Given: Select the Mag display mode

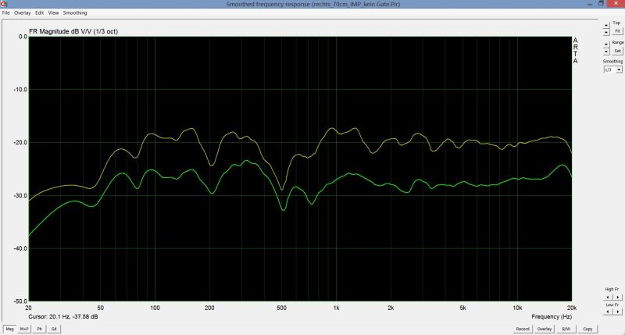Looking at the screenshot, I should pyautogui.click(x=9, y=329).
